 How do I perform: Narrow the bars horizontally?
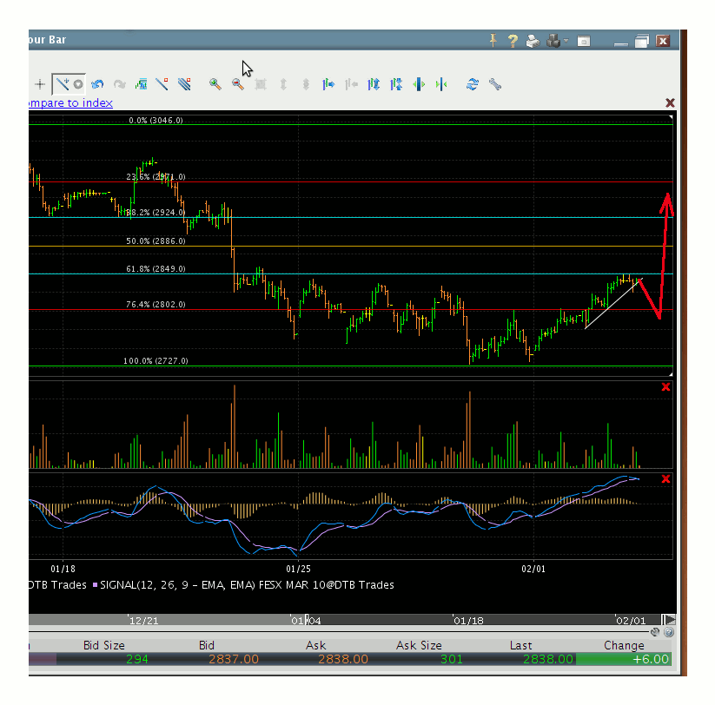click(441, 84)
